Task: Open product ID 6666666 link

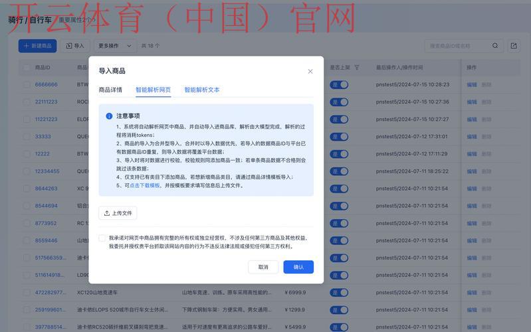Action: [47, 84]
